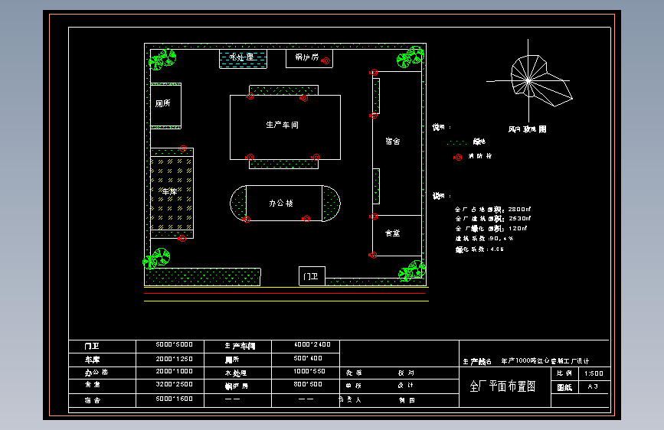Click the A3 paper size value
Screen dimensions: 664x430
coord(593,386)
